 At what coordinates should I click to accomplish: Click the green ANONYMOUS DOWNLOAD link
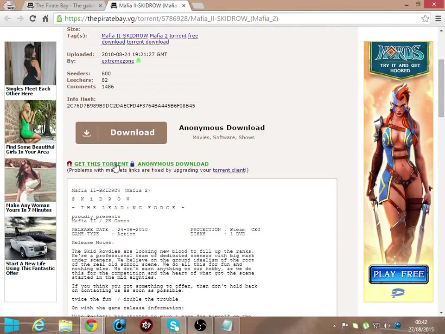pyautogui.click(x=173, y=164)
